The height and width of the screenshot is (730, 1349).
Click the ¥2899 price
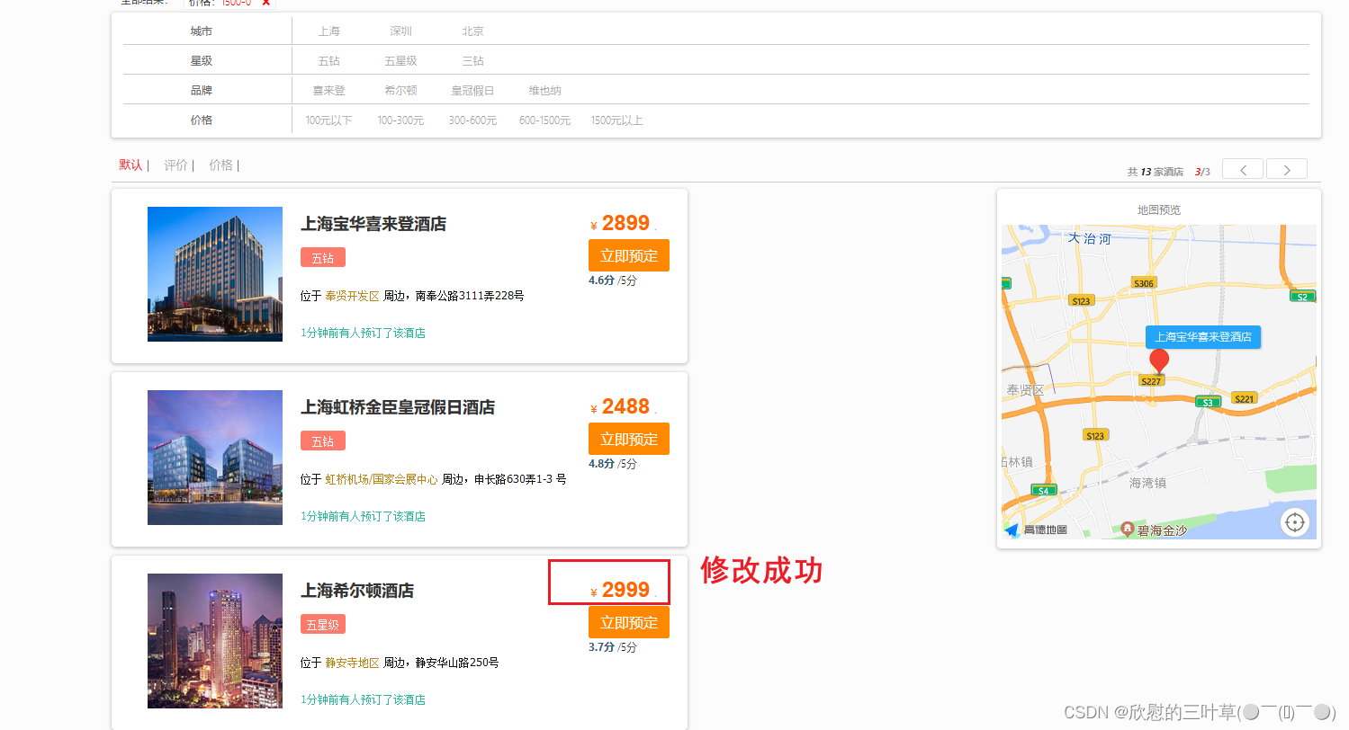621,224
